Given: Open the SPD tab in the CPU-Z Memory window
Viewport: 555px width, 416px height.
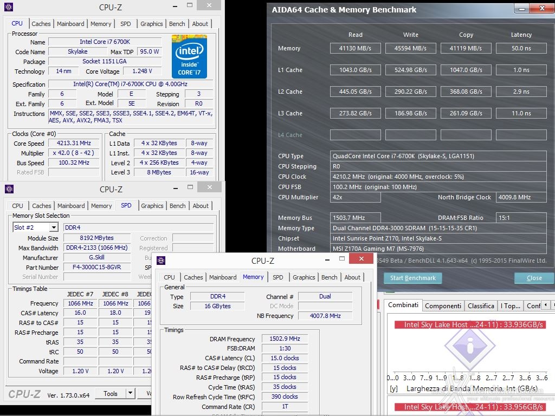Looking at the screenshot, I should click(x=278, y=277).
